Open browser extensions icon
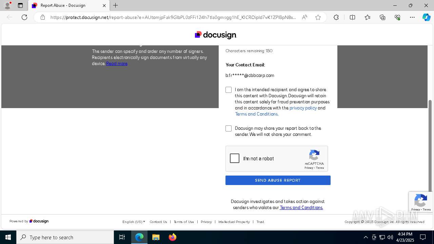 click(336, 17)
